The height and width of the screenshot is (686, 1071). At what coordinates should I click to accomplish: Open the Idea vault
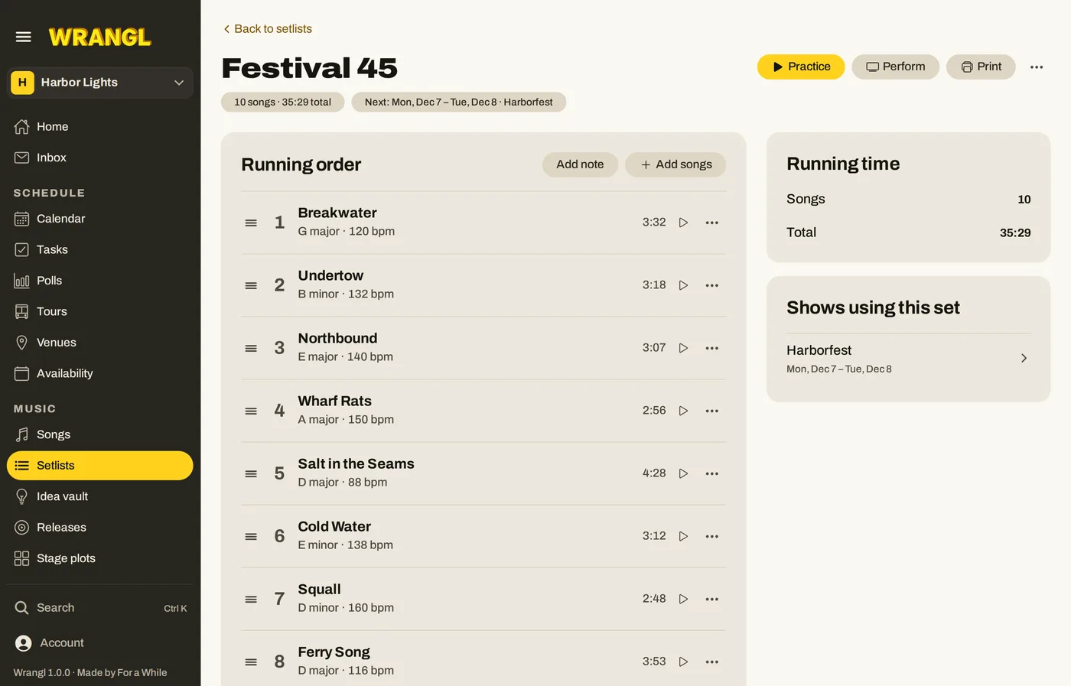100,496
